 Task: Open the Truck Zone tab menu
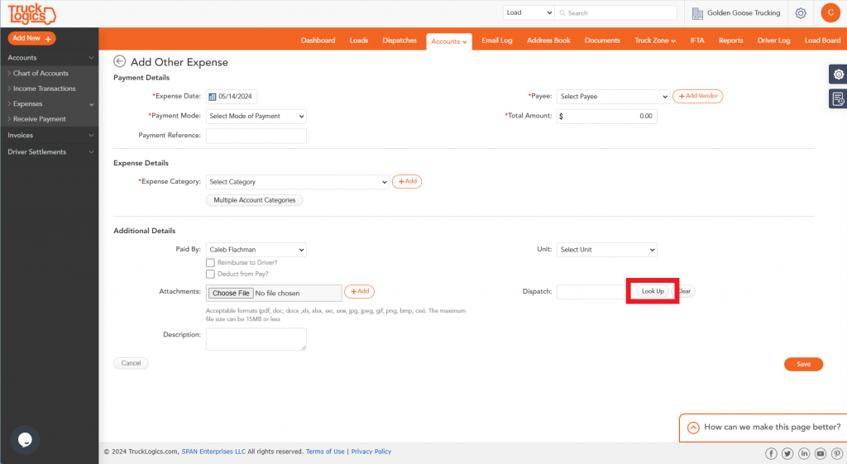point(655,41)
